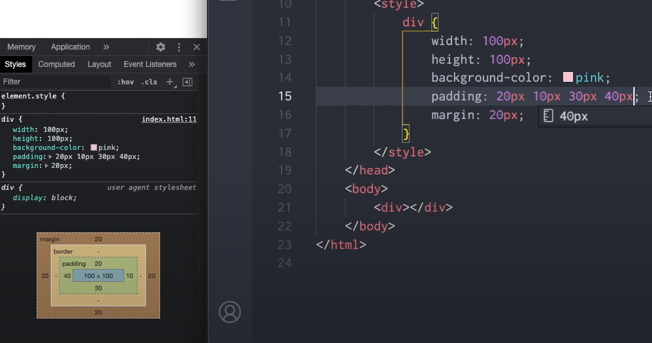Click the </head> closing tag in editor

pos(370,171)
